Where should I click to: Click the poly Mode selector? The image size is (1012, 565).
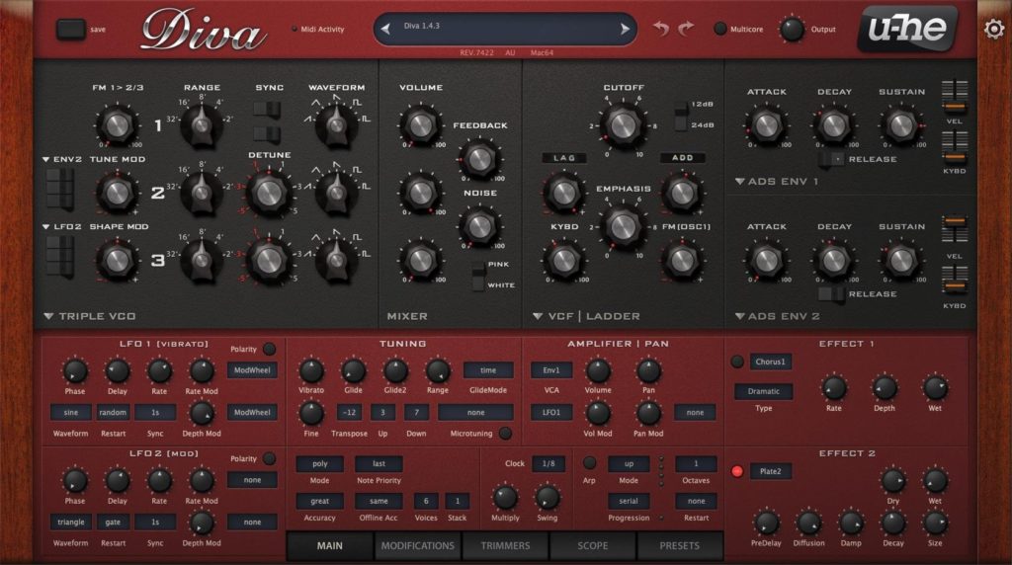tap(319, 463)
